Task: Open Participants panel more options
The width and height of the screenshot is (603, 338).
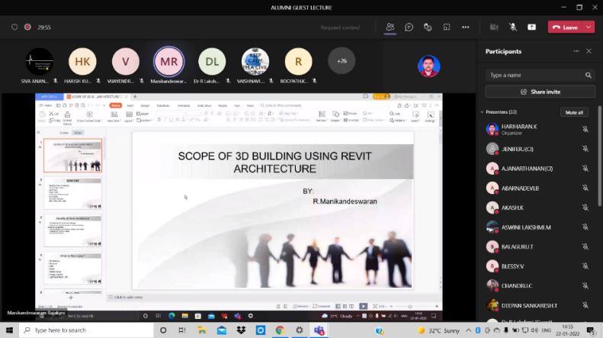Action: (576, 51)
